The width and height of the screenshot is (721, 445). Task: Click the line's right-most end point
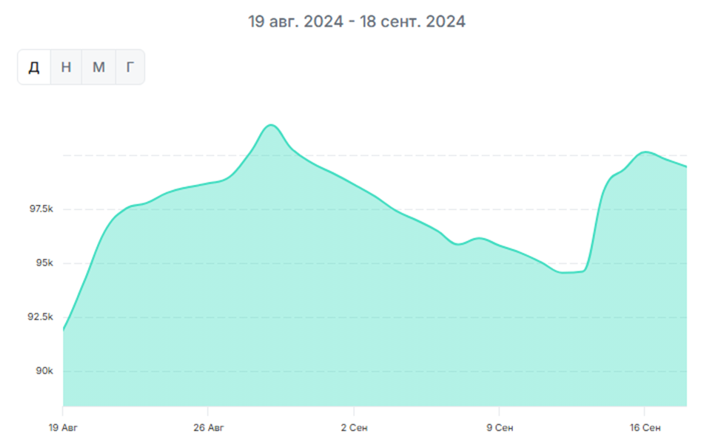(x=686, y=166)
